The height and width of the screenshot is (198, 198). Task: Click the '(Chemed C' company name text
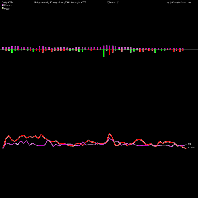[112, 2]
